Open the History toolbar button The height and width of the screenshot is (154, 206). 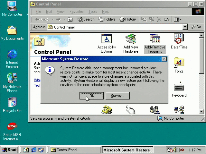pos(127,19)
